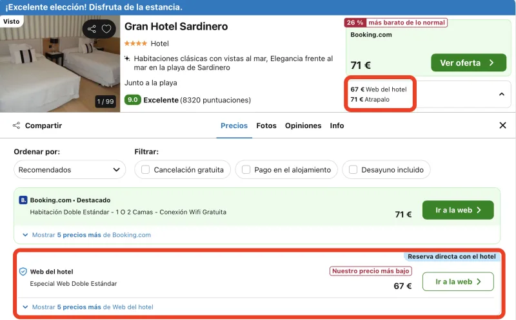The height and width of the screenshot is (320, 516).
Task: Close the hotel details panel with the X
Action: coord(502,125)
